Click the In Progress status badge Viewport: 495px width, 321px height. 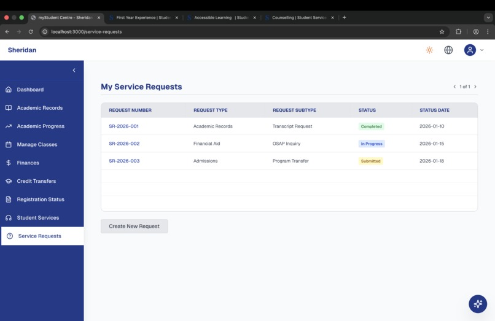pyautogui.click(x=372, y=144)
